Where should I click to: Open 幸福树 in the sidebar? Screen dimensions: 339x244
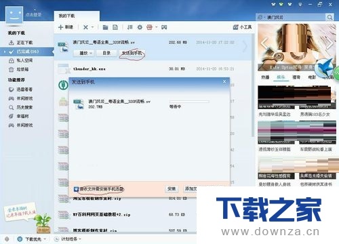click(x=19, y=116)
